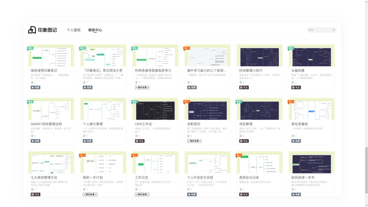The height and width of the screenshot is (207, 368).
Task: Click the 热门 tag on 高效会议记录 card
Action: (x=239, y=155)
